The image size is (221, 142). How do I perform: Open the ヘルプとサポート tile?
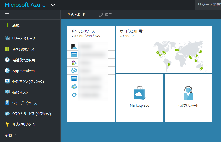188,98
